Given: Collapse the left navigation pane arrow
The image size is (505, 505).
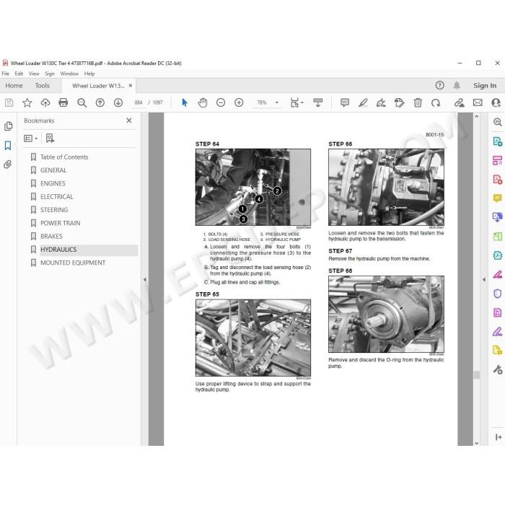Looking at the screenshot, I should point(144,280).
